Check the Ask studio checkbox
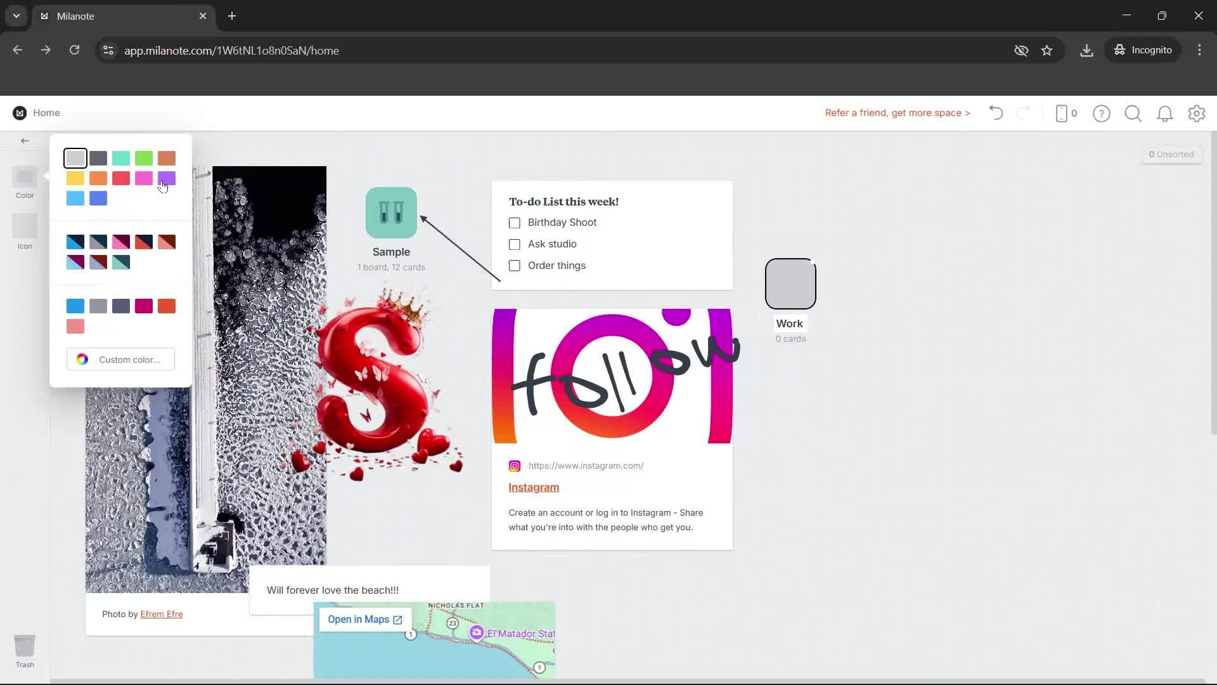 click(x=514, y=244)
